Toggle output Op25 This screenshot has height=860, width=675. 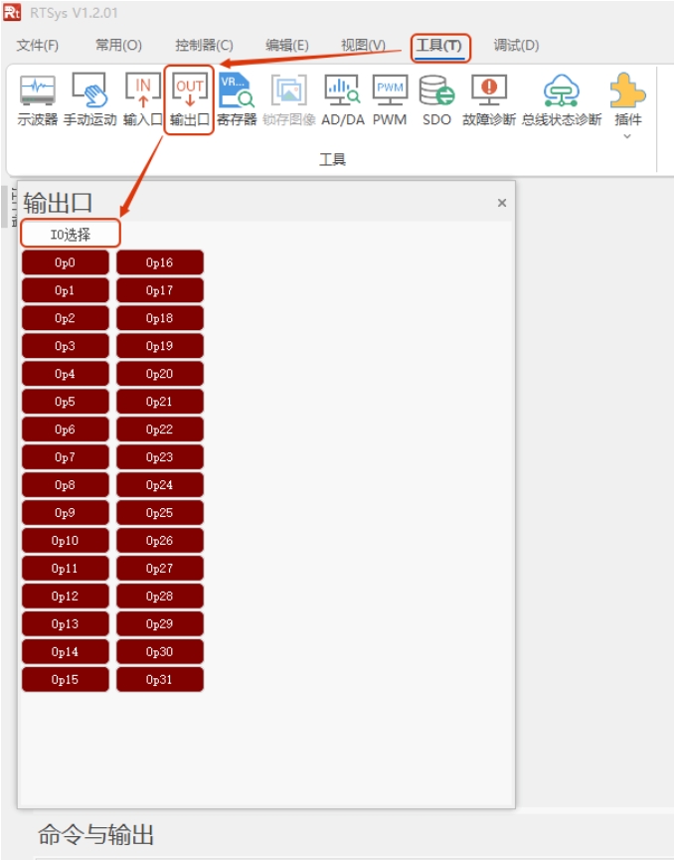(x=160, y=513)
